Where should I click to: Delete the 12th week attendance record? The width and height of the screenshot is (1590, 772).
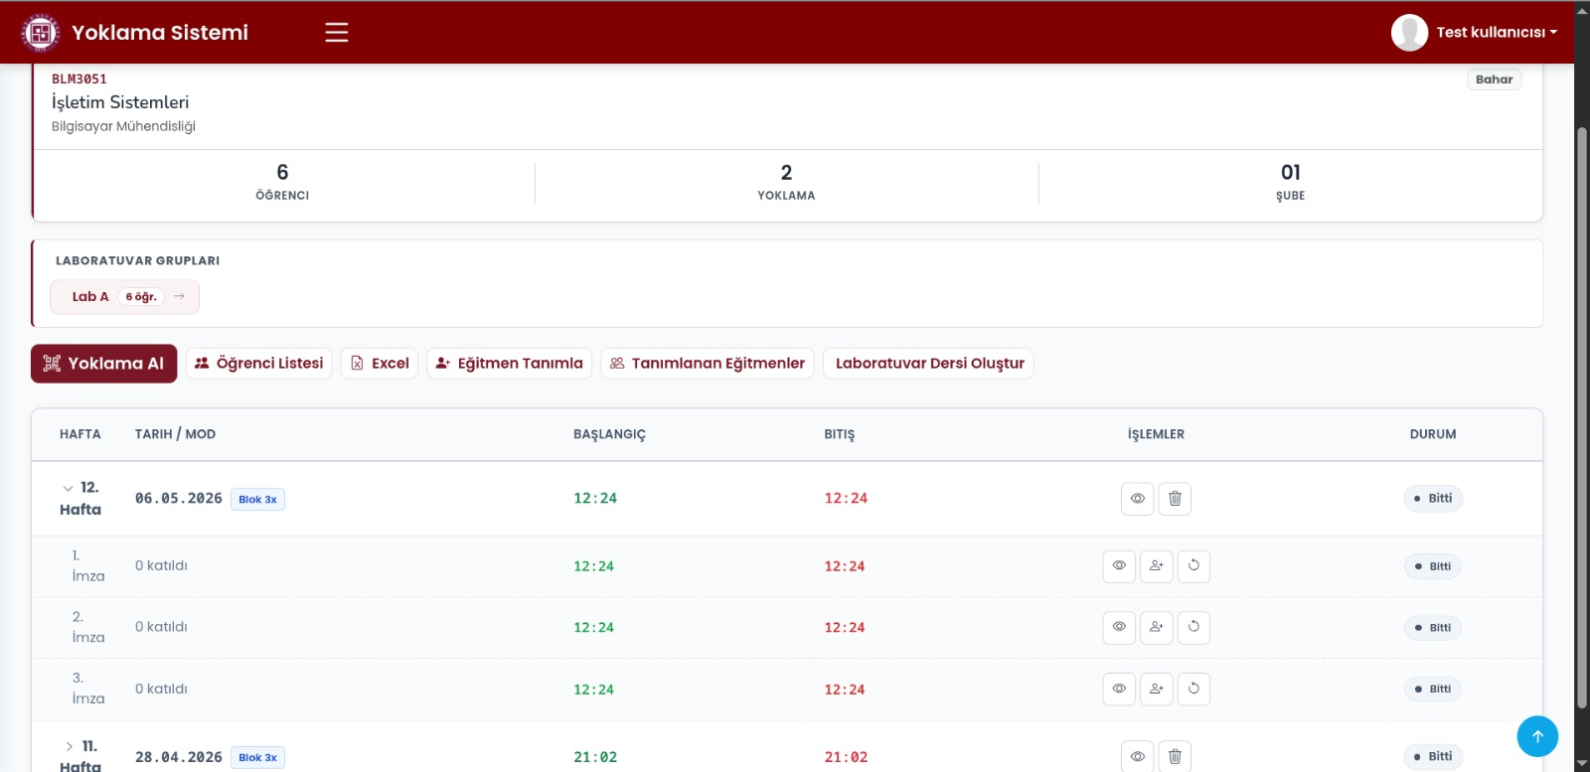click(x=1175, y=499)
